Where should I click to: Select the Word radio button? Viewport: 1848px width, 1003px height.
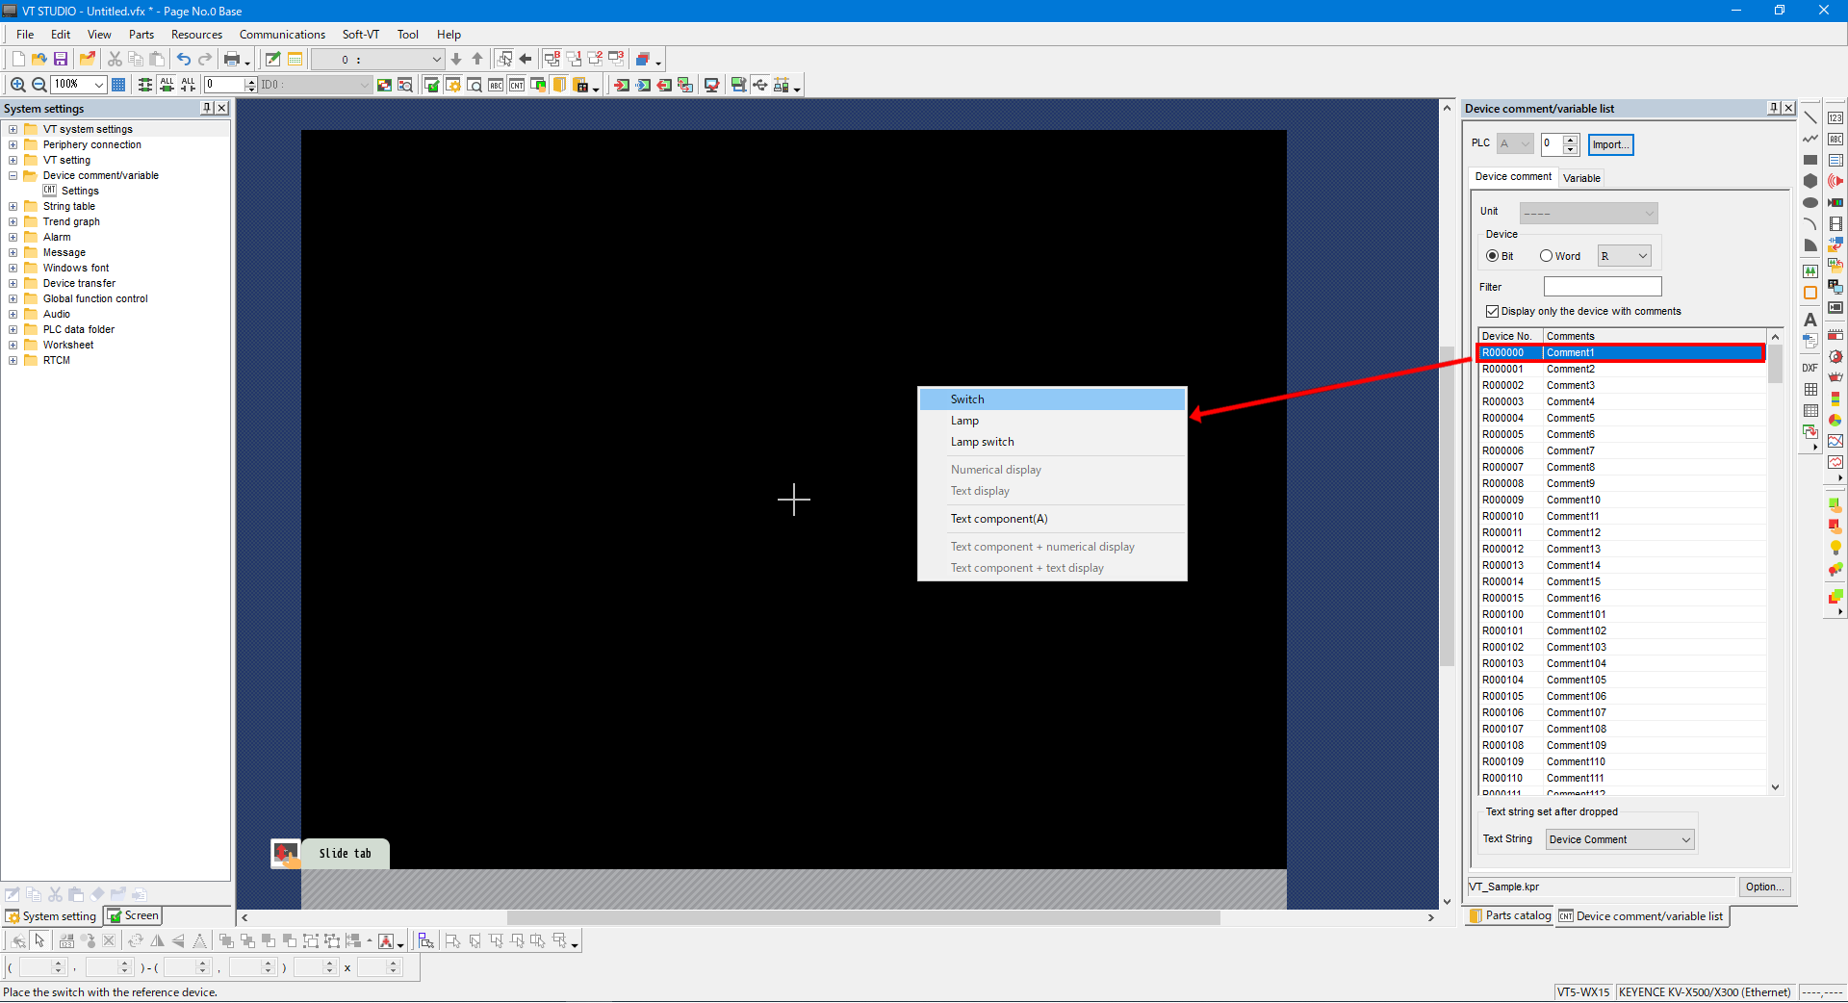(x=1546, y=256)
